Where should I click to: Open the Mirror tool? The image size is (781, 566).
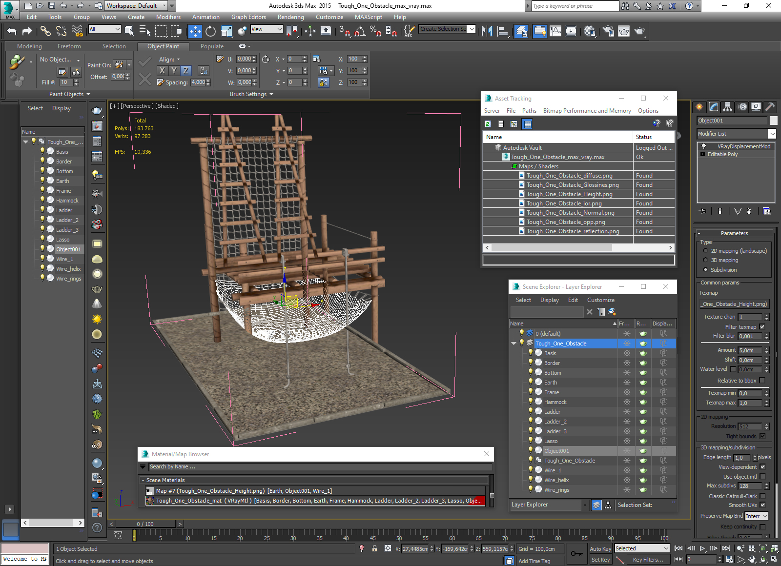pyautogui.click(x=487, y=31)
